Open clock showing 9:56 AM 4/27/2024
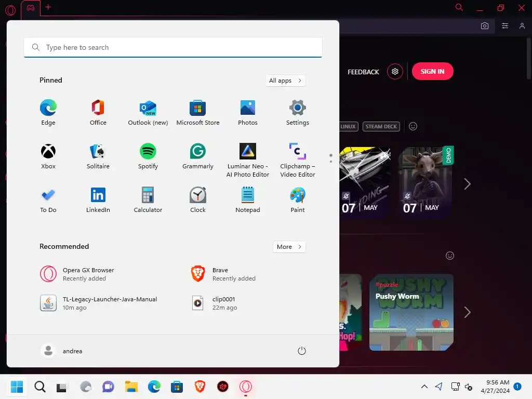This screenshot has width=532, height=399. click(495, 387)
